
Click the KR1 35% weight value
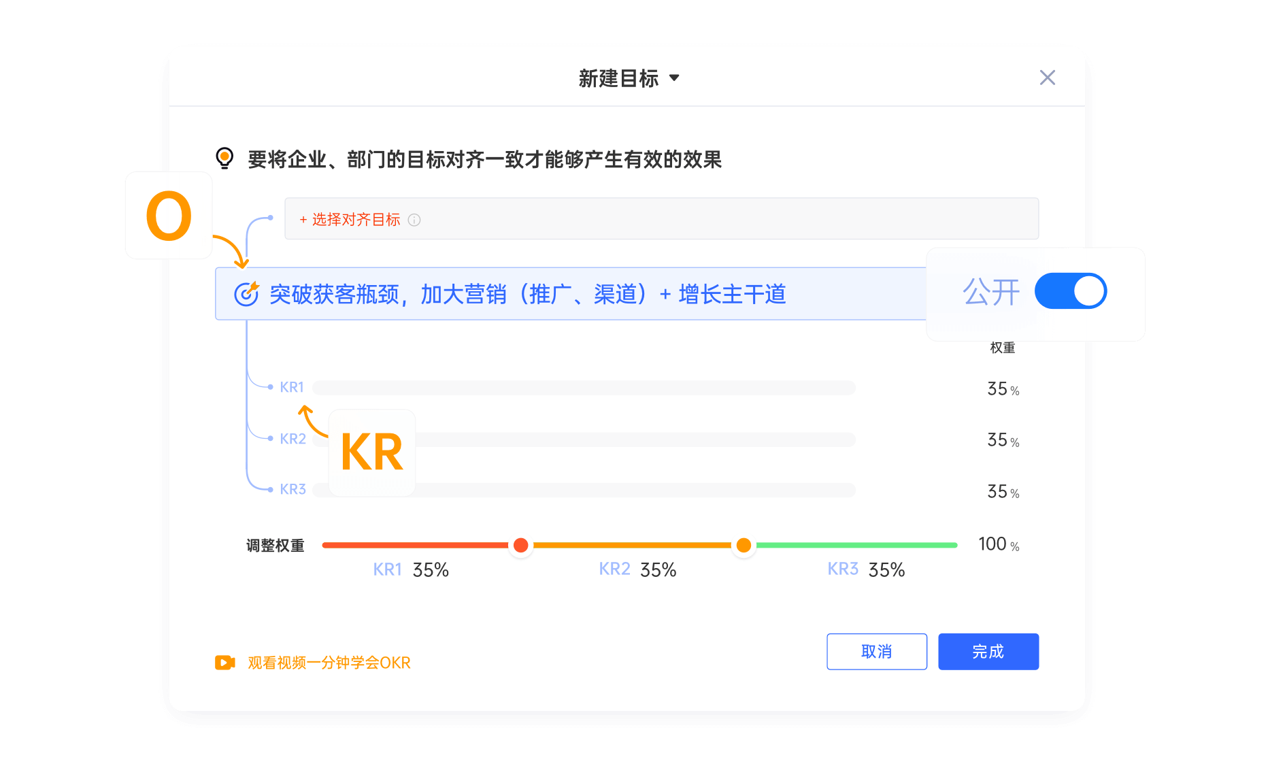click(1003, 388)
